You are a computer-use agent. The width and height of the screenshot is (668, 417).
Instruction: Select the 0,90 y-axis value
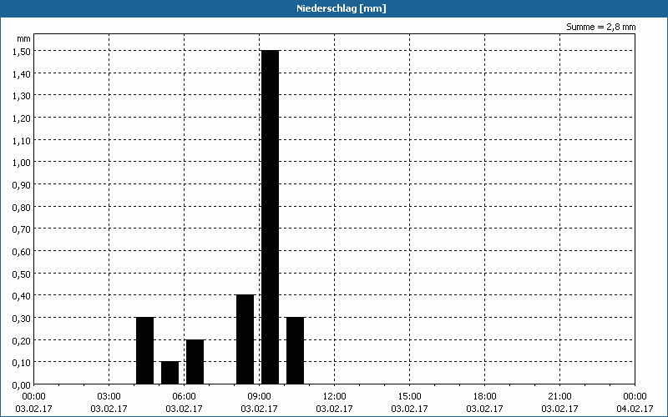pos(22,184)
